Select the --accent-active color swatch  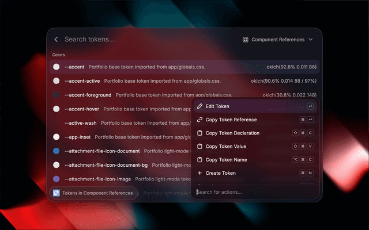pyautogui.click(x=57, y=81)
